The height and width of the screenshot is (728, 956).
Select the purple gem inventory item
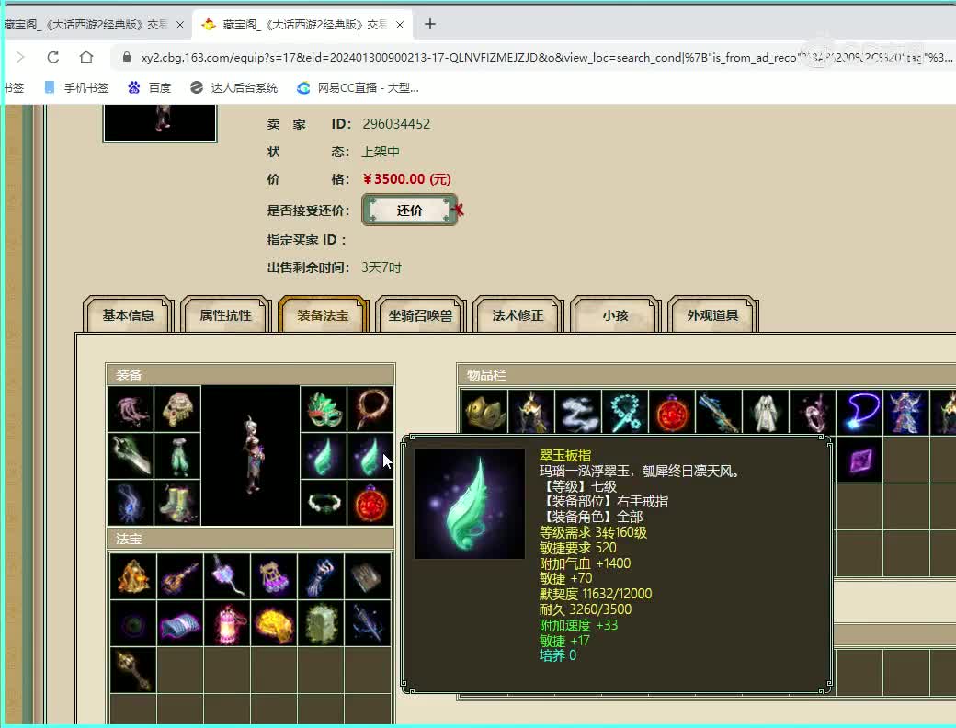tap(860, 460)
